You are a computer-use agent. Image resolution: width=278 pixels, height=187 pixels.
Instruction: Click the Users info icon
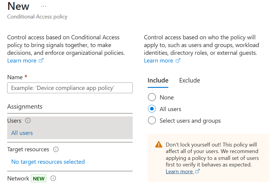click(28, 121)
